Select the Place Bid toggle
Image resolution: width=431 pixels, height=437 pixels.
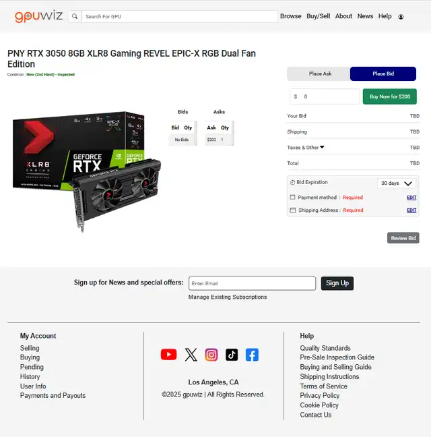[383, 74]
